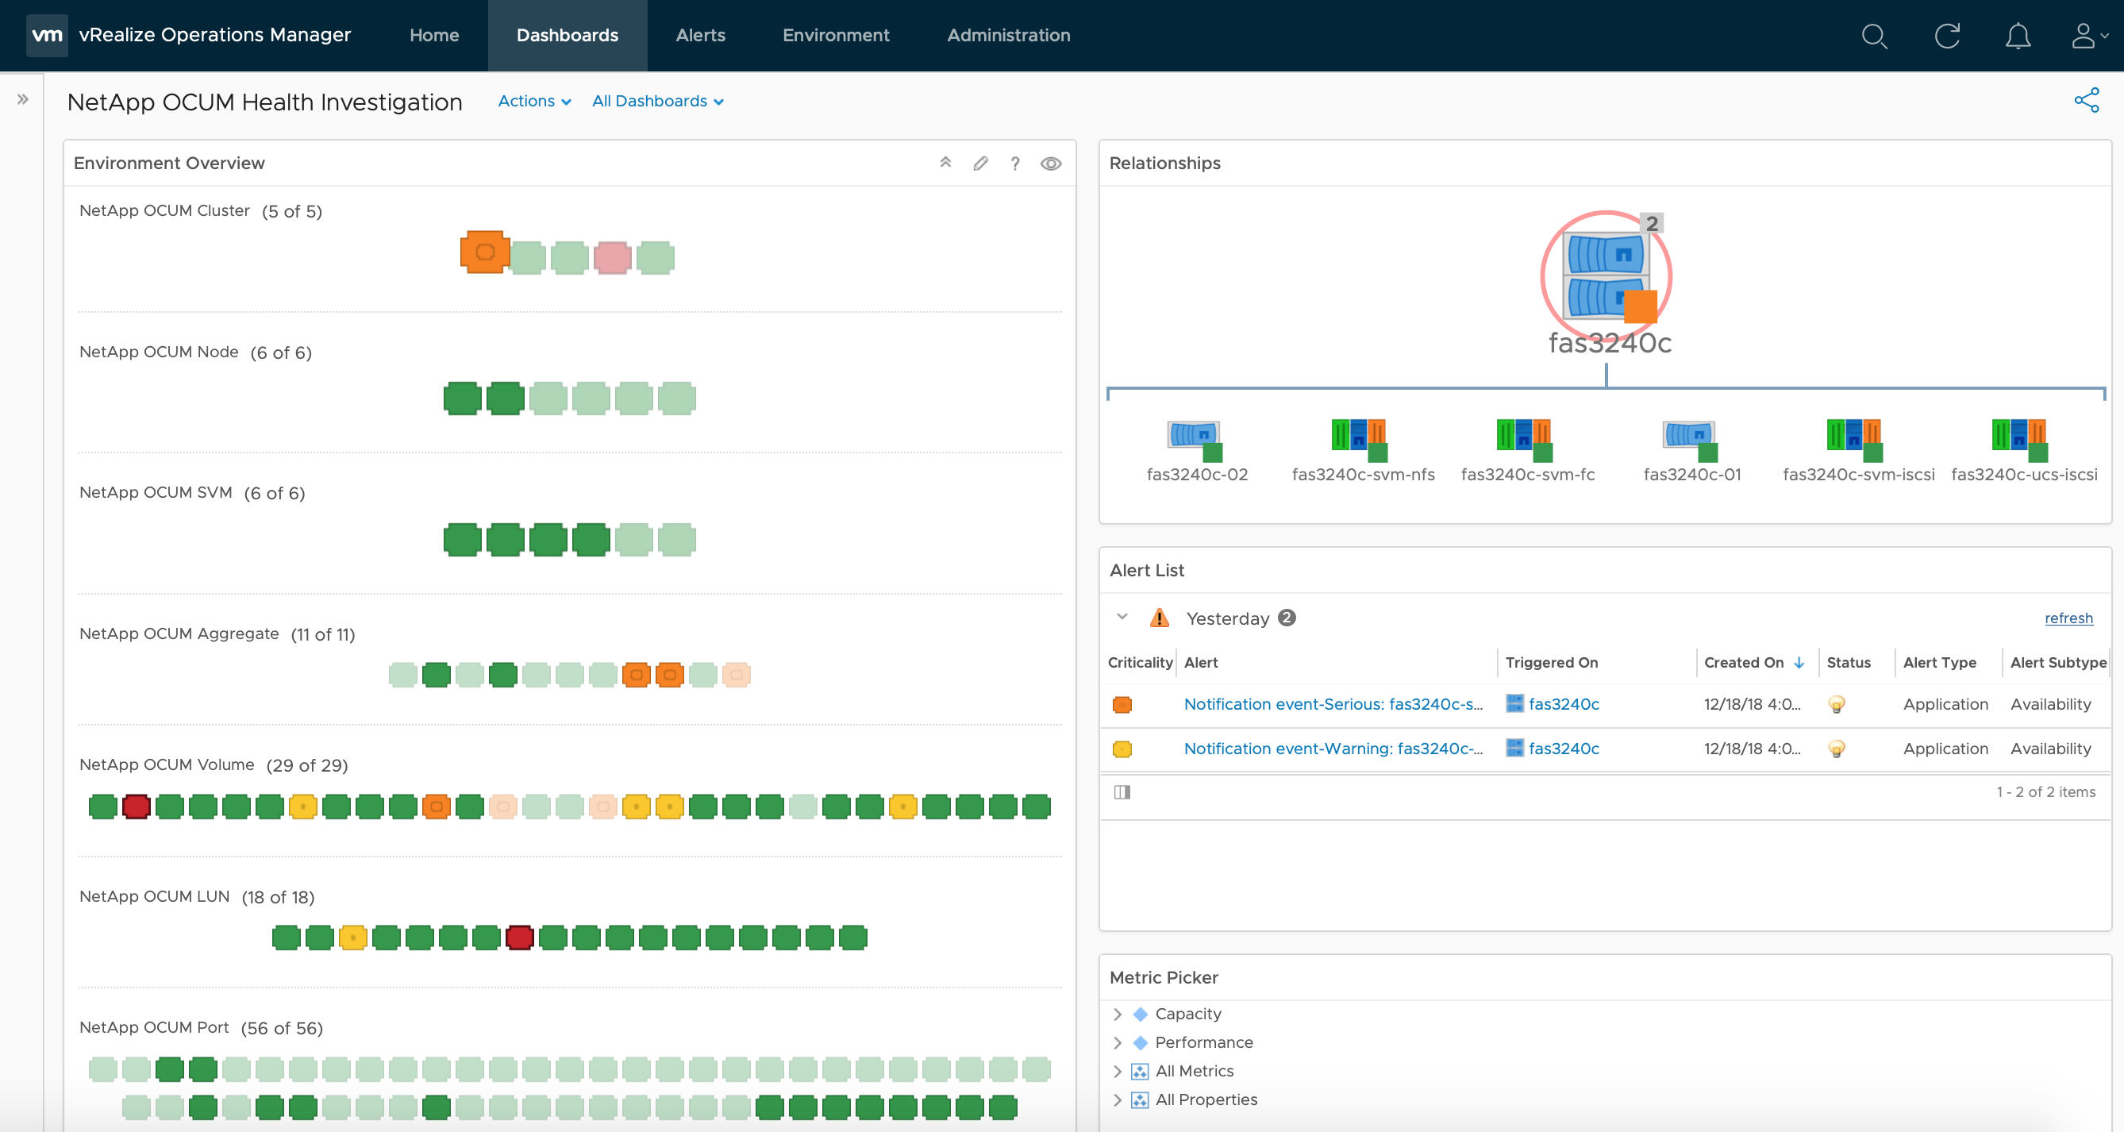2124x1132 pixels.
Task: Select the yellow square in OCUM LUN row
Action: click(x=353, y=937)
